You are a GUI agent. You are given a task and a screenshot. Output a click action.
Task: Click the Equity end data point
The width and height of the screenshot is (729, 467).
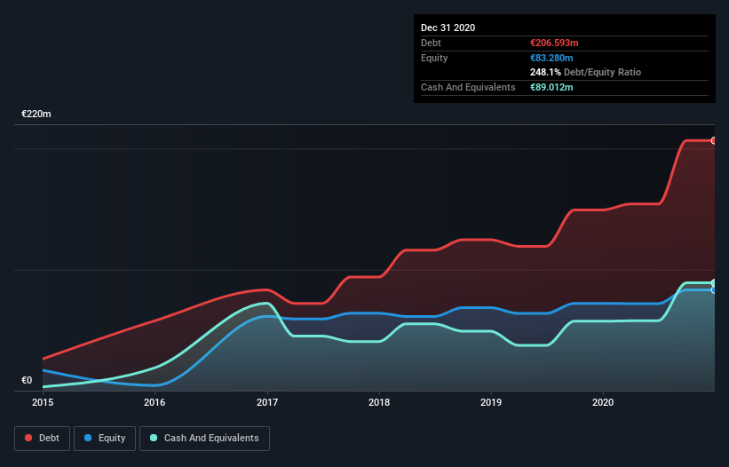point(714,290)
